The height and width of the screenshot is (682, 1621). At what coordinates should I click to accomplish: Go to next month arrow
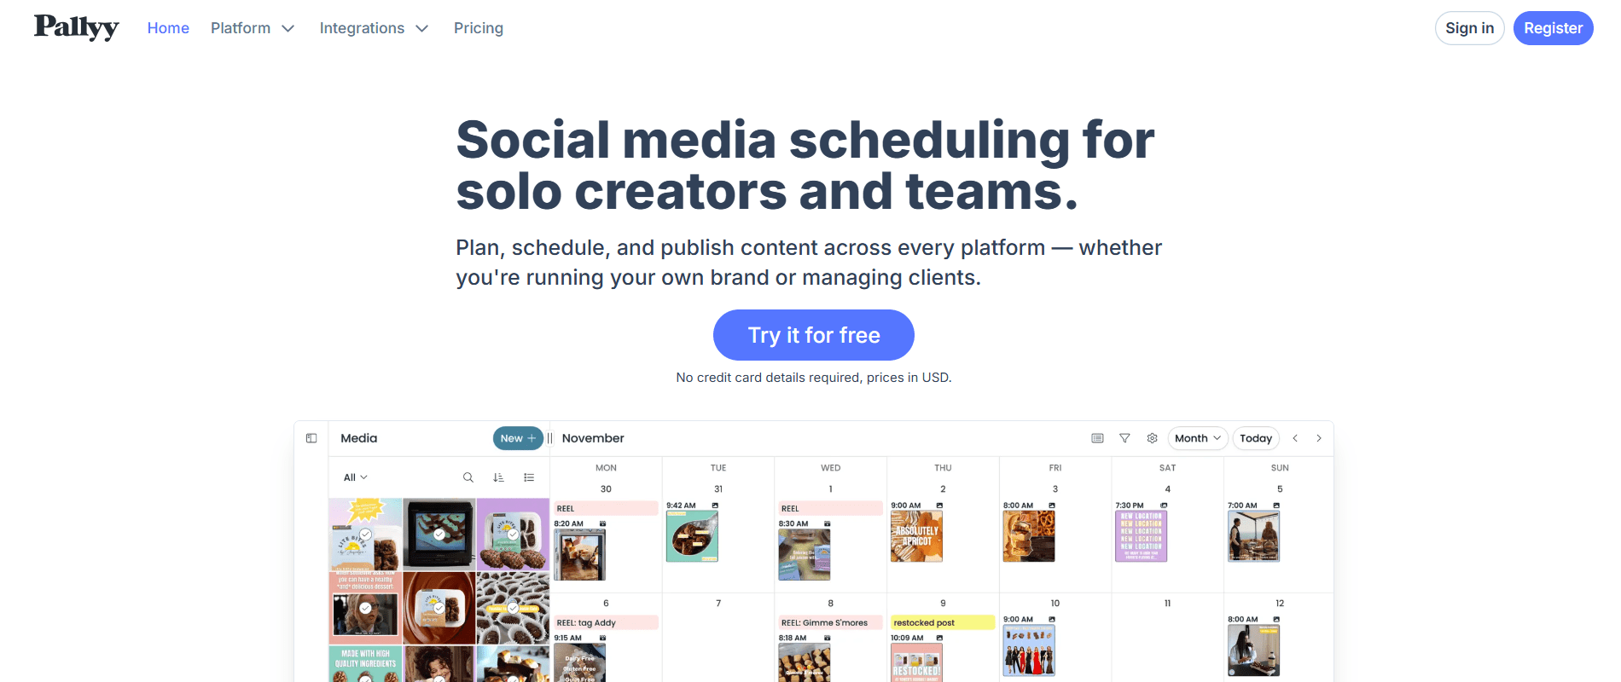pyautogui.click(x=1319, y=438)
